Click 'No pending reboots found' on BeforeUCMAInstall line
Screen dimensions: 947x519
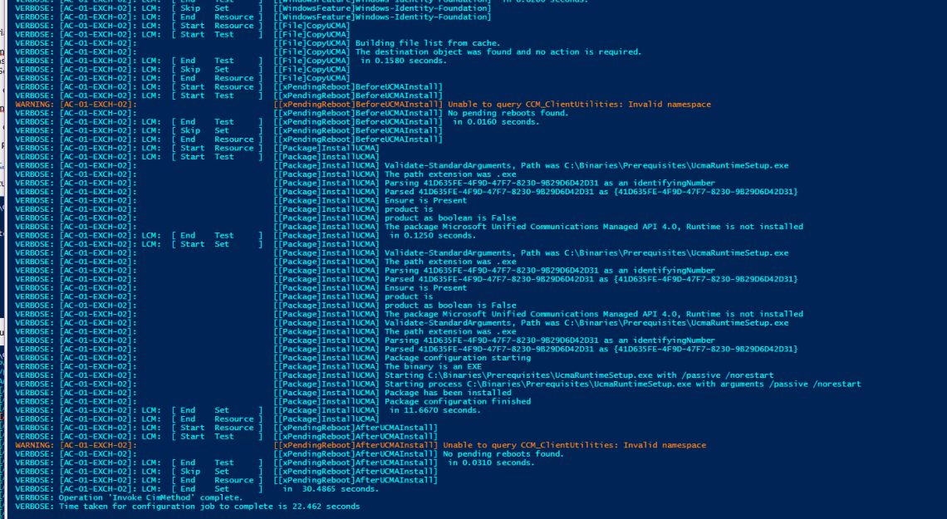point(508,113)
